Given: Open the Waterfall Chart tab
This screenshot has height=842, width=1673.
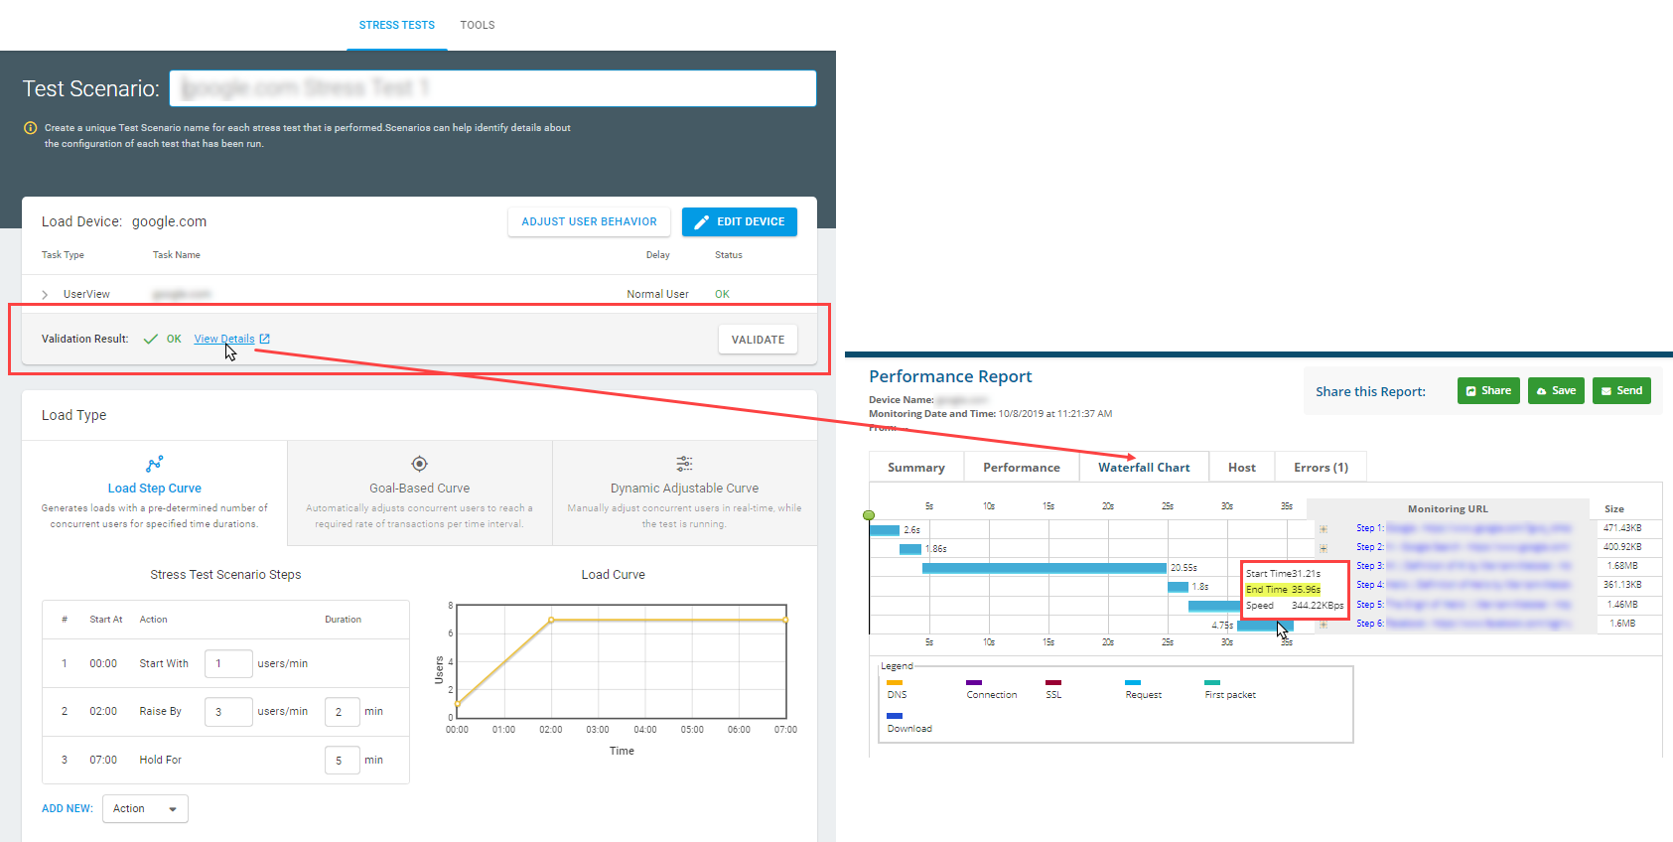Looking at the screenshot, I should click(1143, 468).
